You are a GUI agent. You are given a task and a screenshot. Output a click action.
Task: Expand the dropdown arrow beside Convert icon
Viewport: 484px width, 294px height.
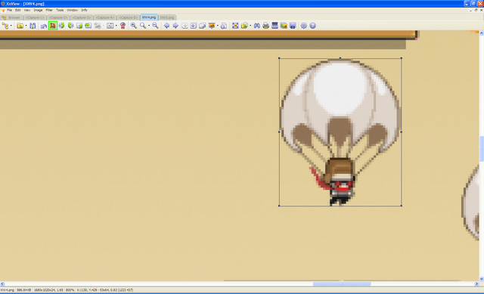[x=250, y=26]
